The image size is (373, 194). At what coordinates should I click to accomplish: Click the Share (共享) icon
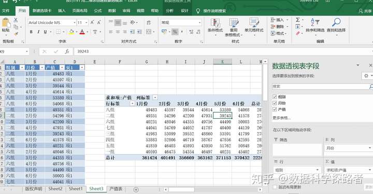click(x=365, y=11)
